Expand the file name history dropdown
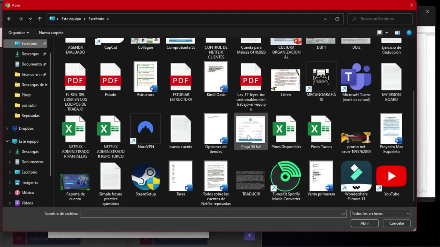Image resolution: width=440 pixels, height=247 pixels. (343, 214)
